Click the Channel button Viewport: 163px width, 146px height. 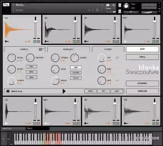pos(142,83)
